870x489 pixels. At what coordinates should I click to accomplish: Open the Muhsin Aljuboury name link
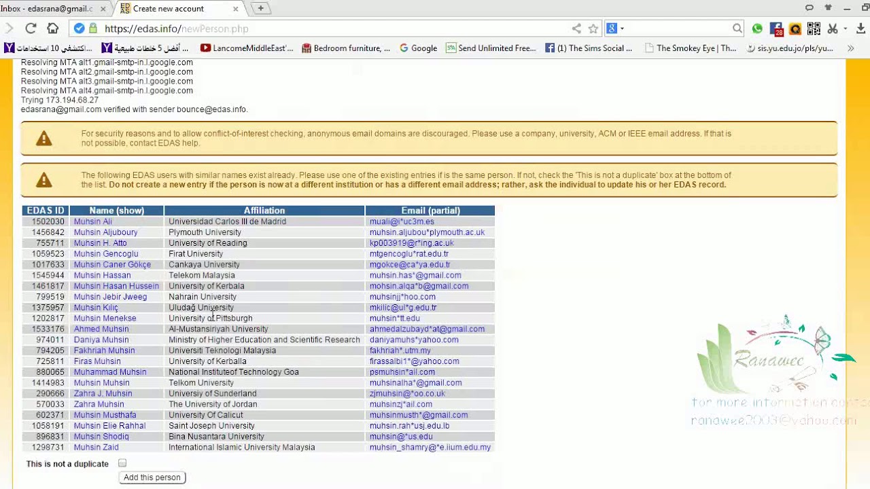[106, 232]
